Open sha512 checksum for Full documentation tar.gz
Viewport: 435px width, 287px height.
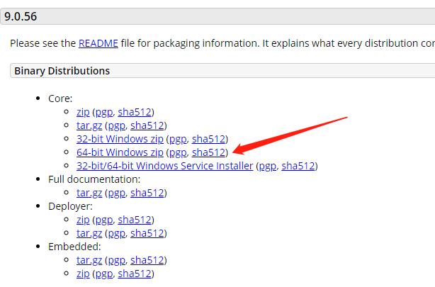tap(147, 193)
